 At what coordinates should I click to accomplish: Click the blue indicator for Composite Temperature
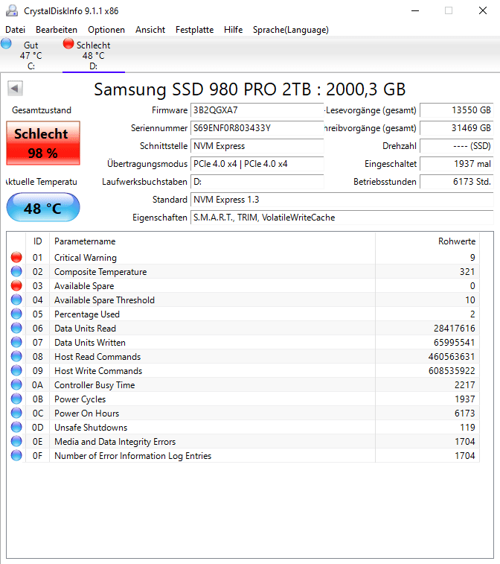tap(16, 271)
